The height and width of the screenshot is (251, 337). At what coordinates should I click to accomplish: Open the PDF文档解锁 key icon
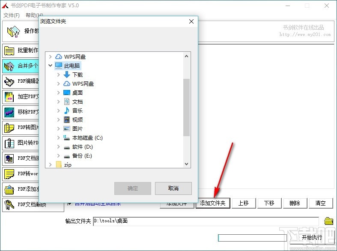tap(9, 205)
